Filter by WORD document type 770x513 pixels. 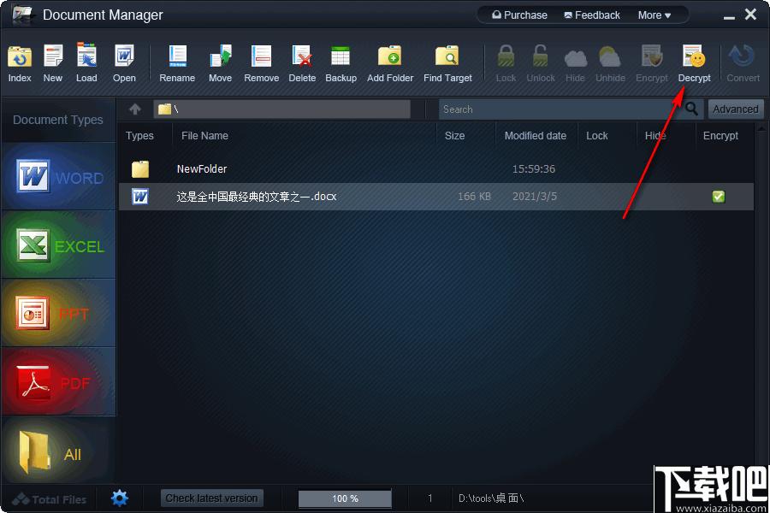59,176
